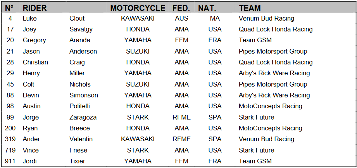Select the Team GSM cell for Aranda
The image size is (357, 168).
(x=255, y=40)
